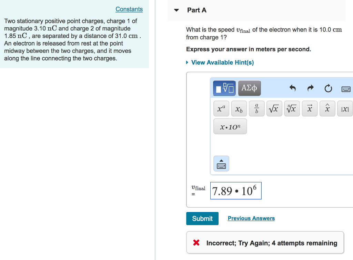Insert scientific notation with x·10^n button
The height and width of the screenshot is (260, 353).
coord(230,126)
